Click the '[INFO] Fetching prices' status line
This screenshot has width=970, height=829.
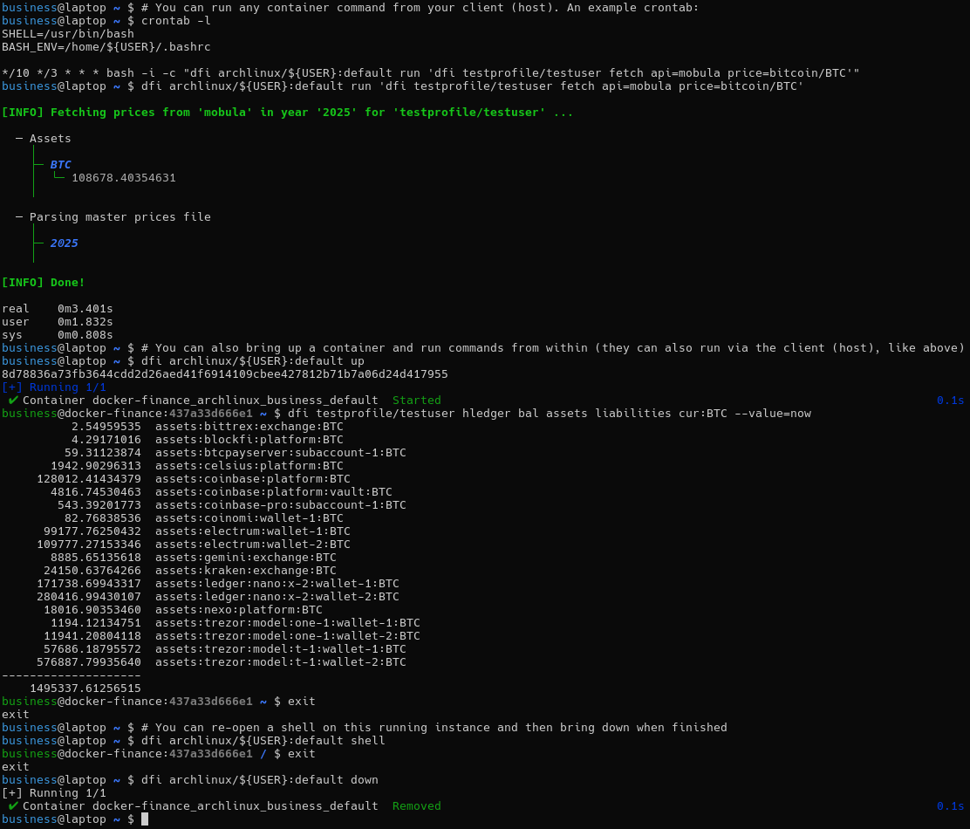[x=287, y=112]
